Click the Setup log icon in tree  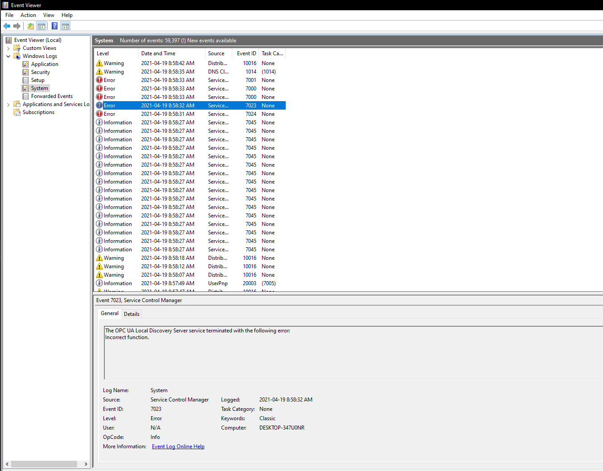pyautogui.click(x=25, y=80)
